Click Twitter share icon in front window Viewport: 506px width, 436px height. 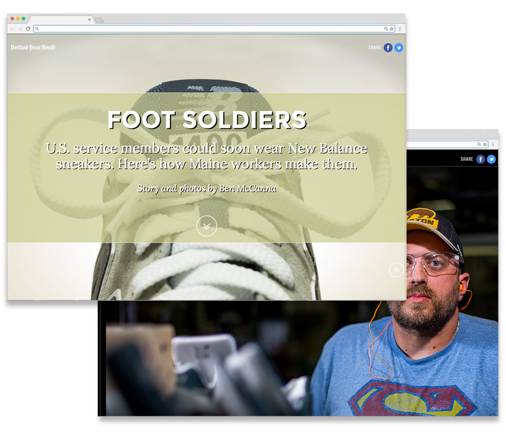coord(398,48)
